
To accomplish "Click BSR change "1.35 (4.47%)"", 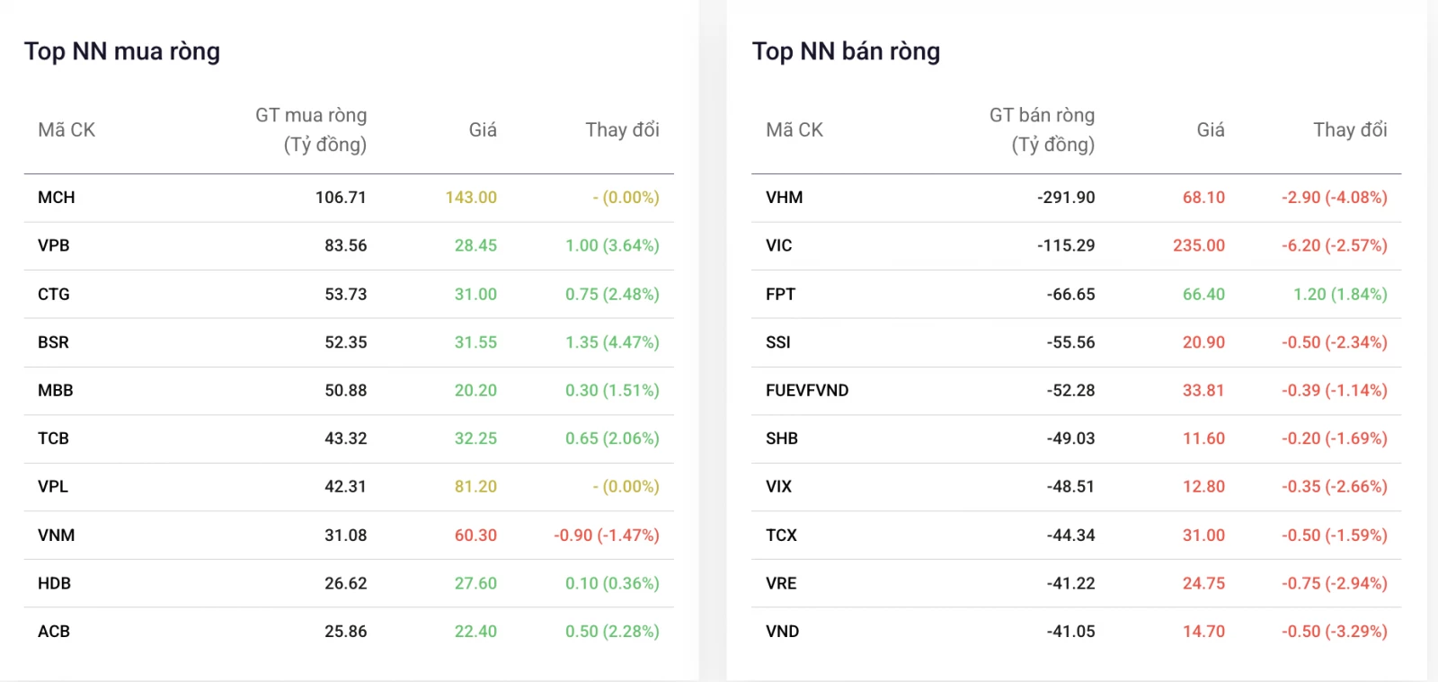I will (x=612, y=342).
